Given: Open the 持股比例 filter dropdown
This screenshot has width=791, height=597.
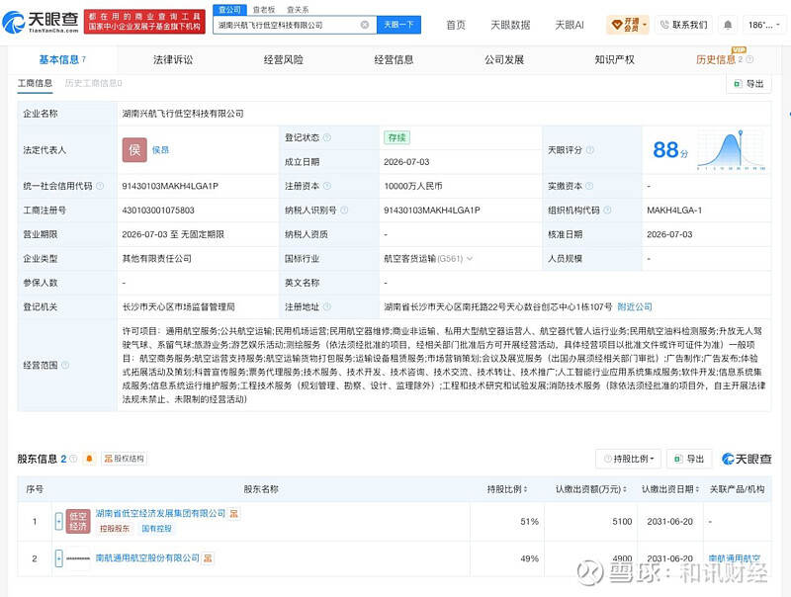Looking at the screenshot, I should [629, 459].
